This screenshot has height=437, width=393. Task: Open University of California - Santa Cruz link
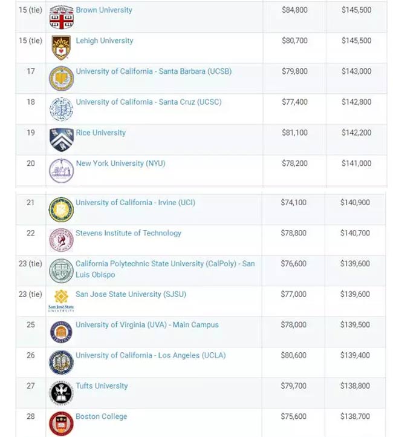(149, 102)
